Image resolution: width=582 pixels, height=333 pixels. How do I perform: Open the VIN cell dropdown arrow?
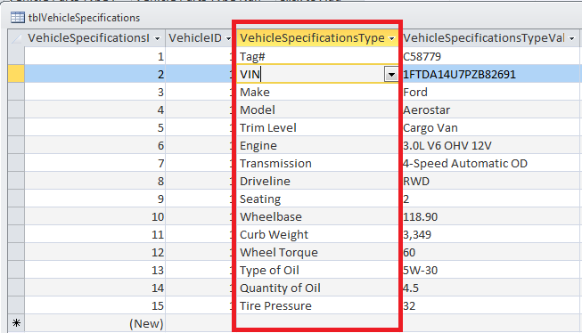(391, 75)
